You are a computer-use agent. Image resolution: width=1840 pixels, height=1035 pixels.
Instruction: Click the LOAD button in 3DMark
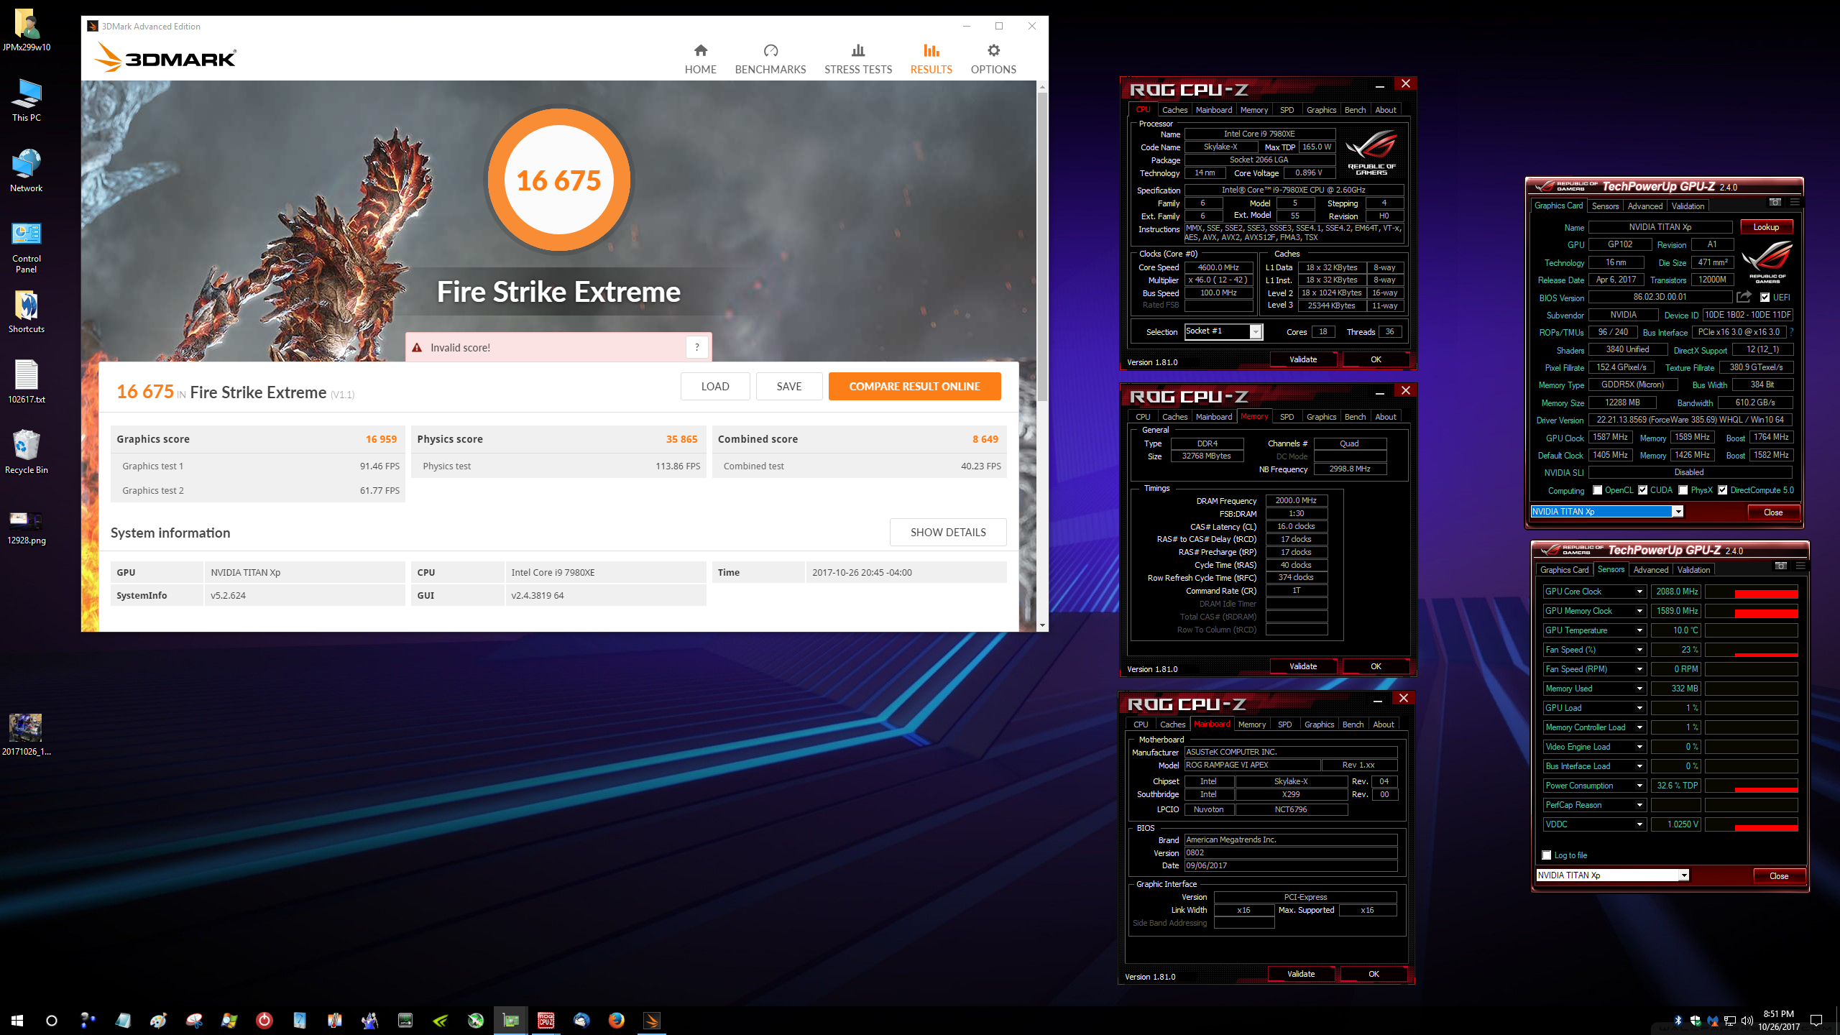(x=715, y=386)
